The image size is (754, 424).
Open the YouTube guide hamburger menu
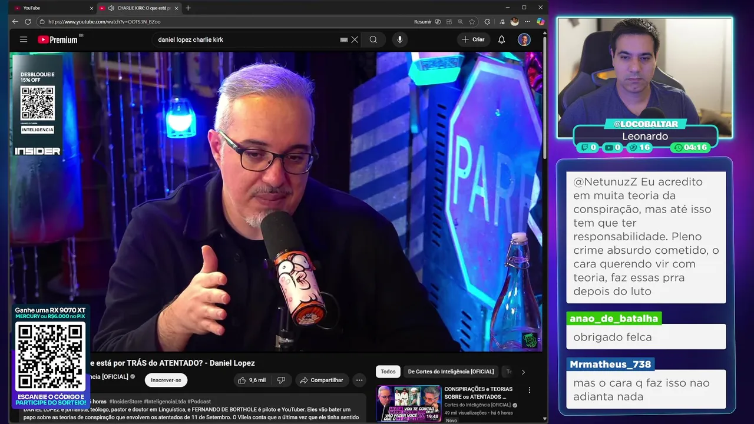(24, 39)
